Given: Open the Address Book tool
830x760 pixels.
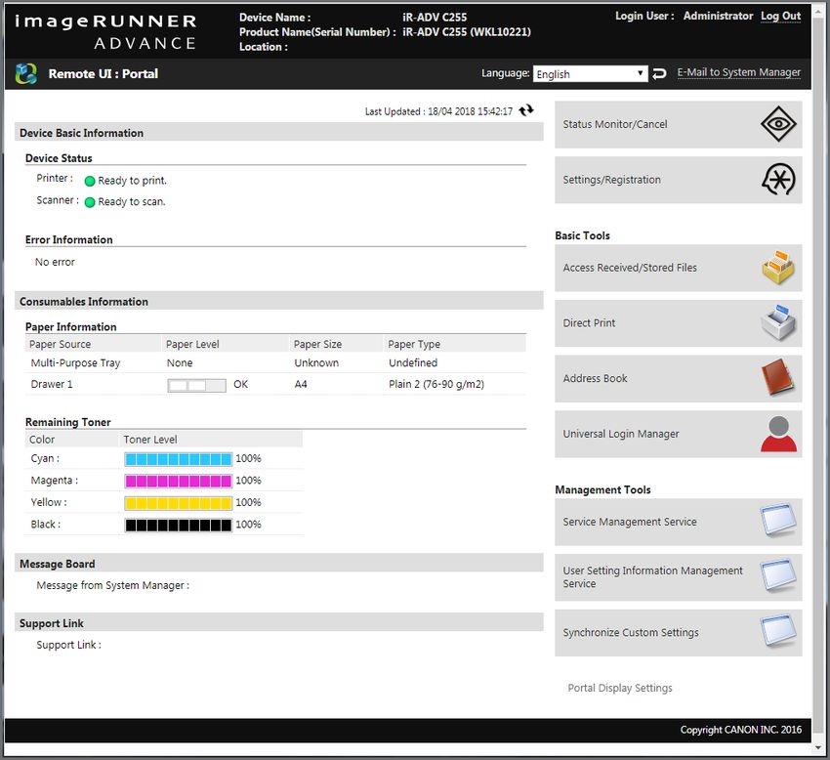Looking at the screenshot, I should pyautogui.click(x=678, y=378).
